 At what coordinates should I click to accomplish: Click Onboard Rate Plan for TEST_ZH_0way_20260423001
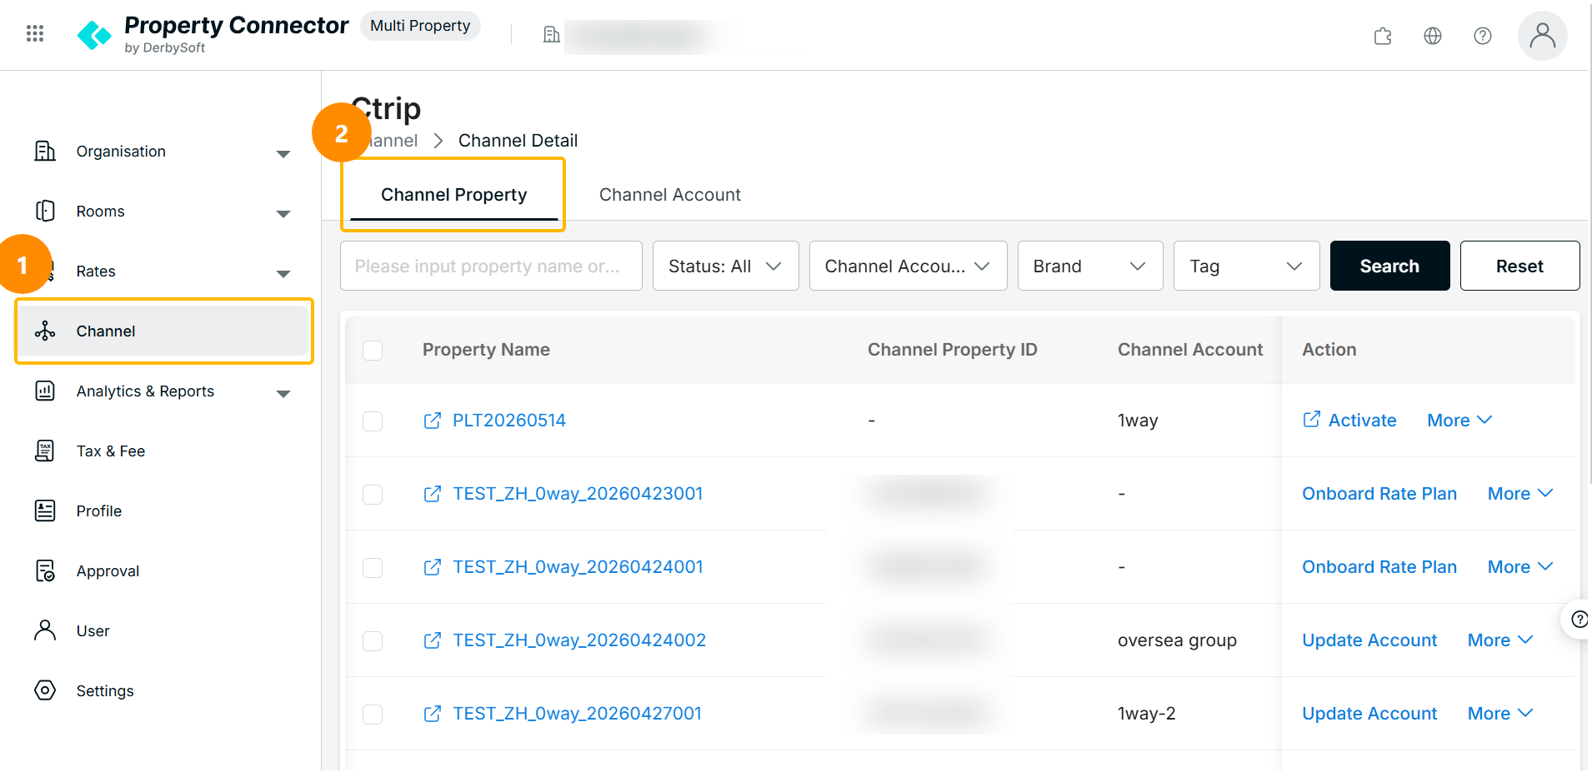point(1379,494)
